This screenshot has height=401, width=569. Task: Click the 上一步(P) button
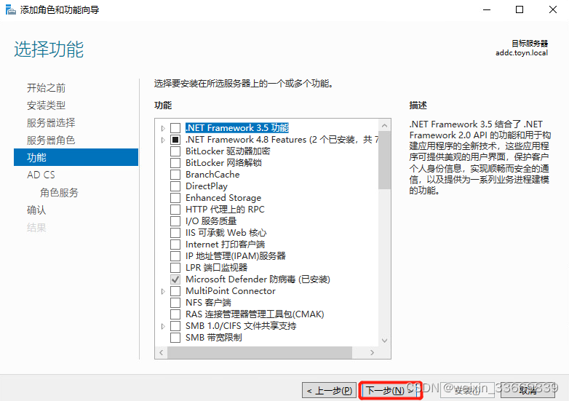329,391
